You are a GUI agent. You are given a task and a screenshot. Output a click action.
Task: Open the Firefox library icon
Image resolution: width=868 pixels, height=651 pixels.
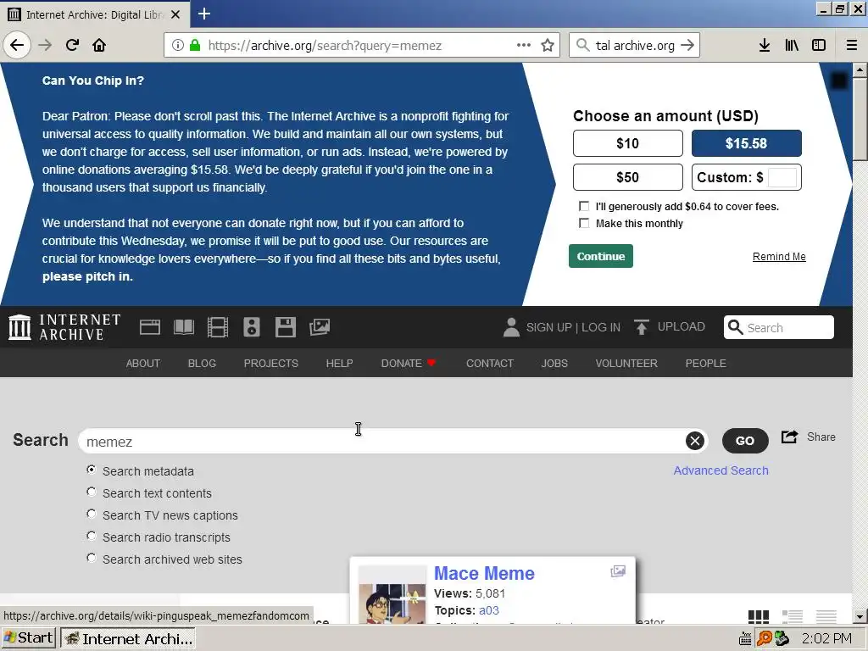coord(792,45)
